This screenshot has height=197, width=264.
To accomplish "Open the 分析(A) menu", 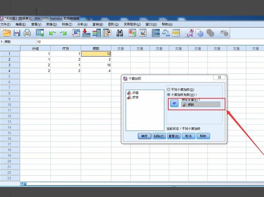I will (x=82, y=24).
